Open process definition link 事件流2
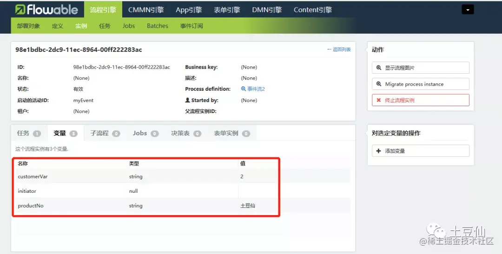The image size is (502, 254). pos(256,89)
